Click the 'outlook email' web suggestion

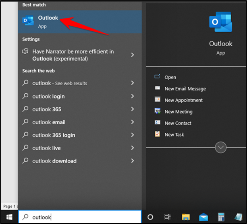(x=48, y=122)
